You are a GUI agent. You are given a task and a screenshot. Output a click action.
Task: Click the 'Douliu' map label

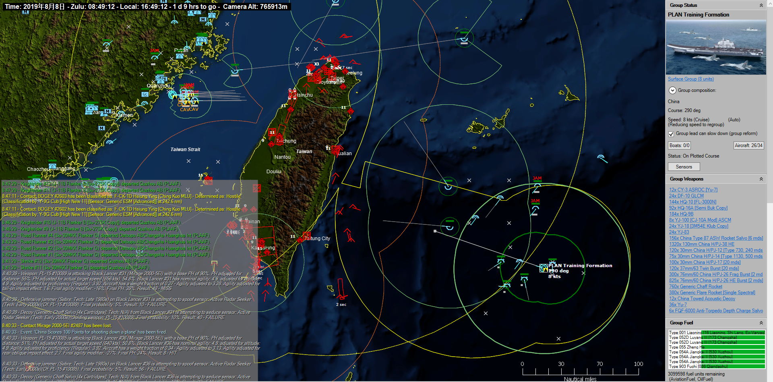point(274,172)
